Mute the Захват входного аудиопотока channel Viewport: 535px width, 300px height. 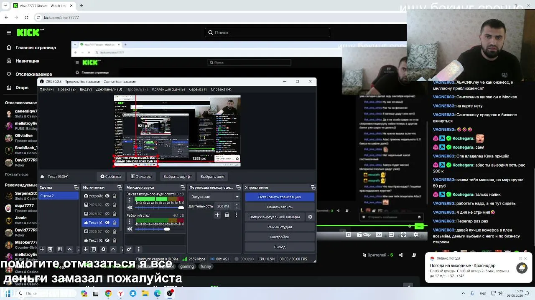(x=130, y=207)
